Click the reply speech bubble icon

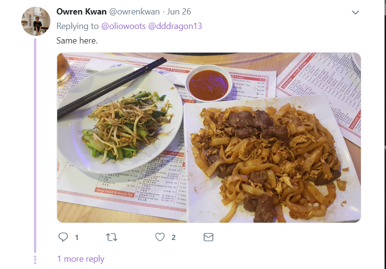[63, 237]
